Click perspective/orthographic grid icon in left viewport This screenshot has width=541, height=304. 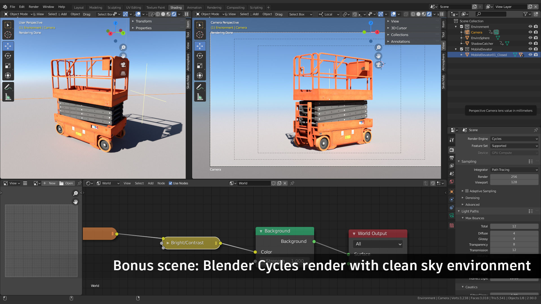click(123, 73)
